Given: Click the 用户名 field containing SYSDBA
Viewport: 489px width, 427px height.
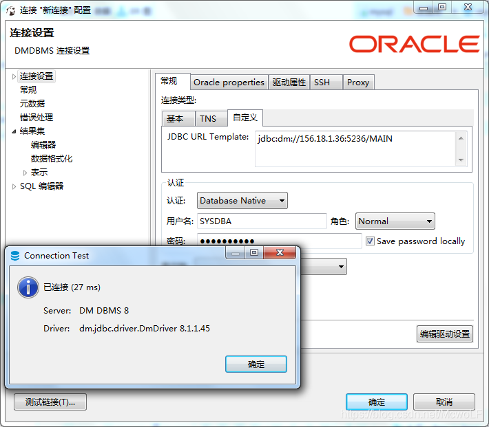Looking at the screenshot, I should 262,221.
